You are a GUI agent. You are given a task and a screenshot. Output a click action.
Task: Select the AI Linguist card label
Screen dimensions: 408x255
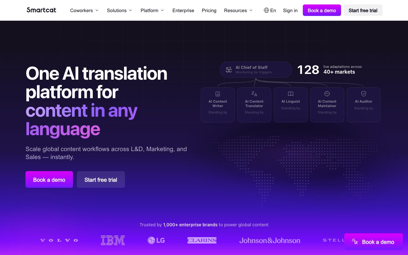291,101
